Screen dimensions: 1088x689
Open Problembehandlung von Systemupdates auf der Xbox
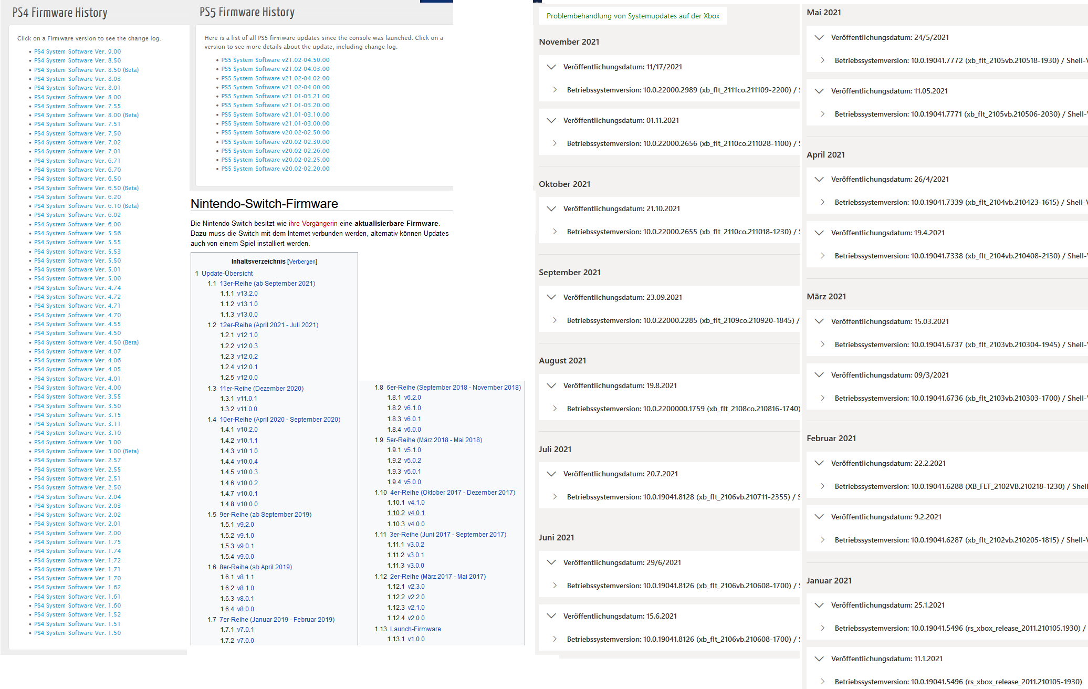click(633, 16)
